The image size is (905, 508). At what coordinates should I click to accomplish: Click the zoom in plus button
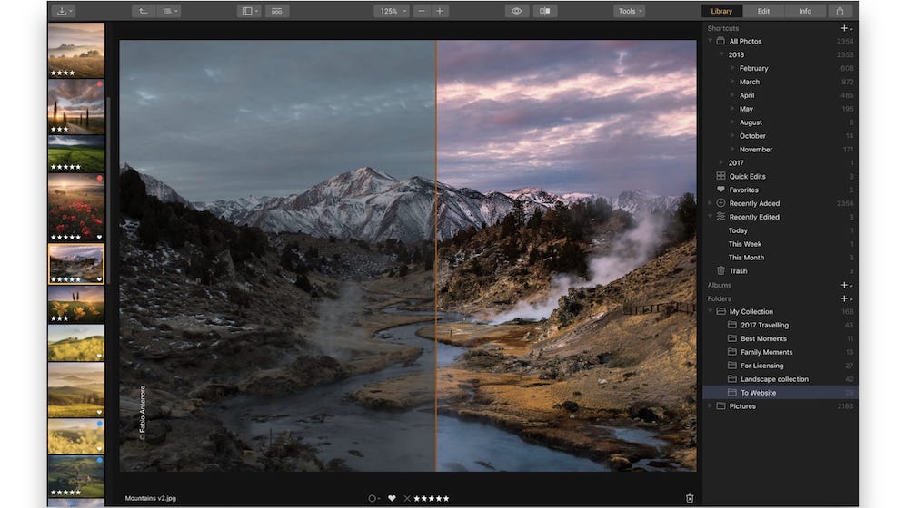pyautogui.click(x=441, y=11)
